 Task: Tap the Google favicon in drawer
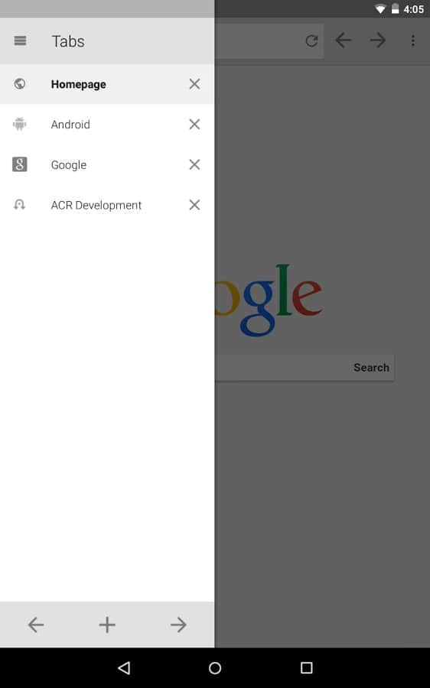(x=19, y=164)
